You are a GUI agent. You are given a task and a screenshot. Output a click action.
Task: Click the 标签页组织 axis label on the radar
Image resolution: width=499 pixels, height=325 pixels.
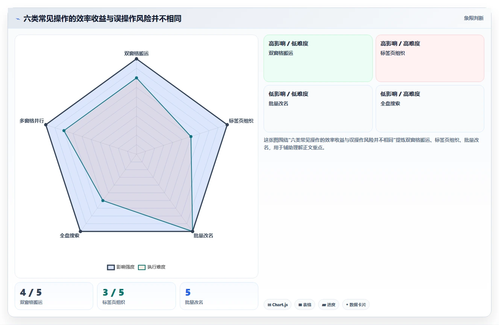coord(241,121)
